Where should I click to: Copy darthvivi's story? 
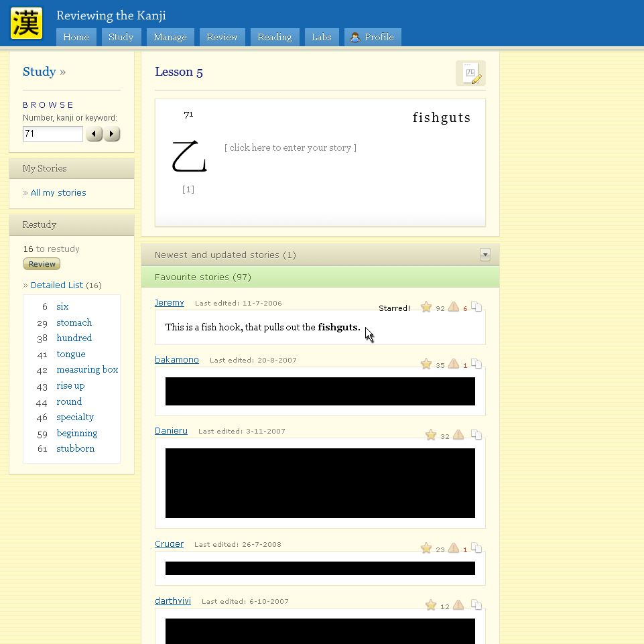click(x=476, y=604)
